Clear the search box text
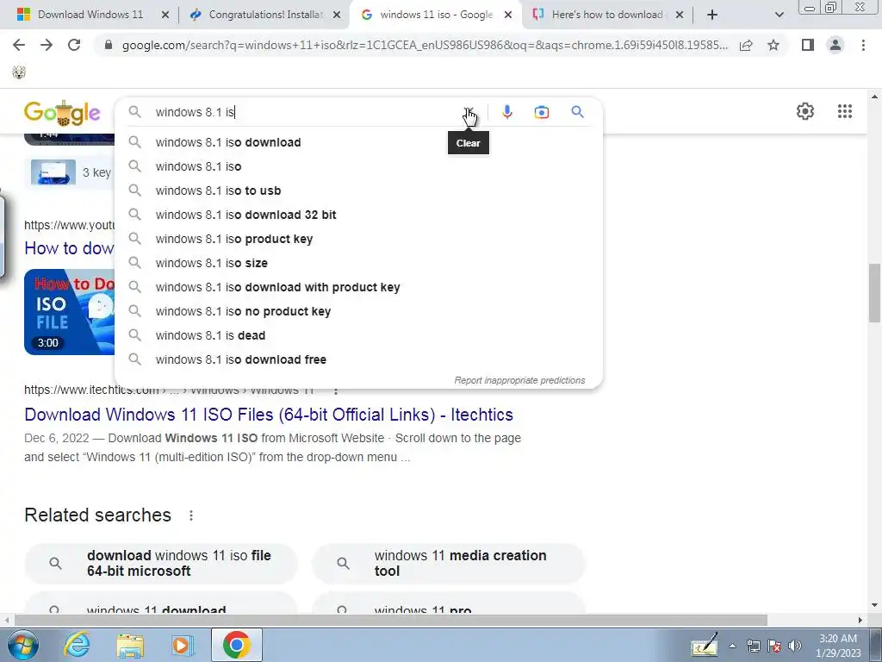Image resolution: width=882 pixels, height=662 pixels. pyautogui.click(x=468, y=112)
